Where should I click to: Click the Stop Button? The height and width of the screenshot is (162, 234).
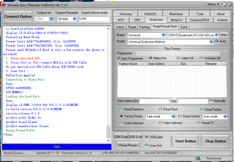[215, 141]
